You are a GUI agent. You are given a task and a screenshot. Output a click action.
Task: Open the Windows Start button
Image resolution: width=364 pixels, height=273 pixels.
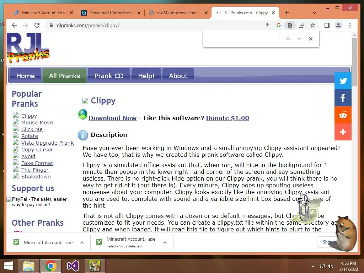coord(9,266)
